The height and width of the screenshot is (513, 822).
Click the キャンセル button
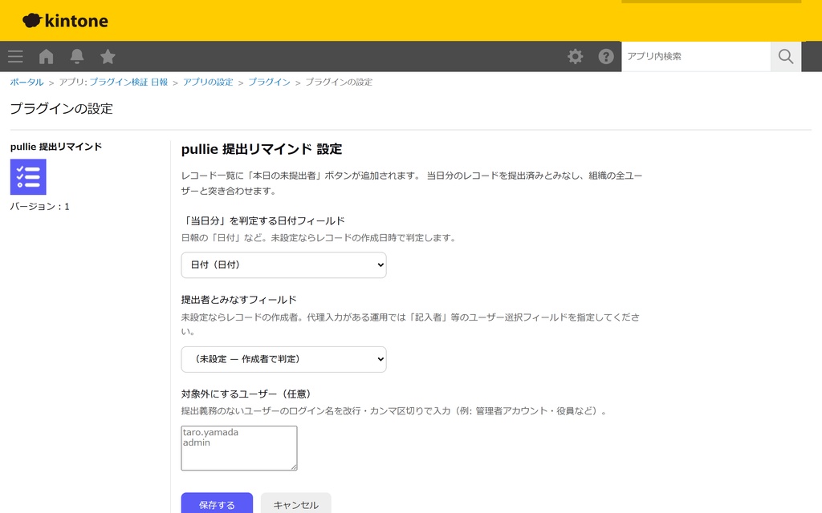[295, 503]
